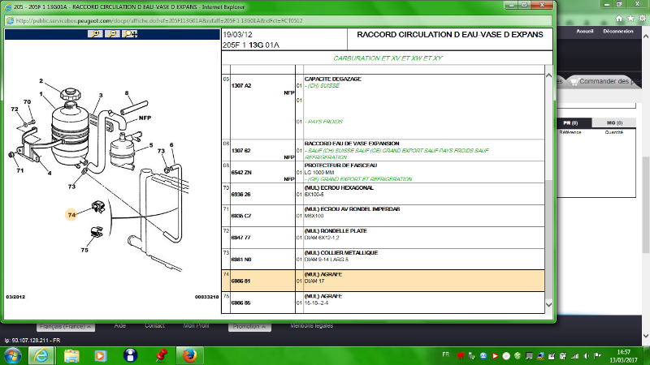
Task: Open the media player taskbar icon
Action: pos(101,355)
